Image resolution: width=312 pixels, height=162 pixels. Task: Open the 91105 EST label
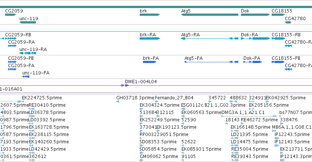(189, 157)
